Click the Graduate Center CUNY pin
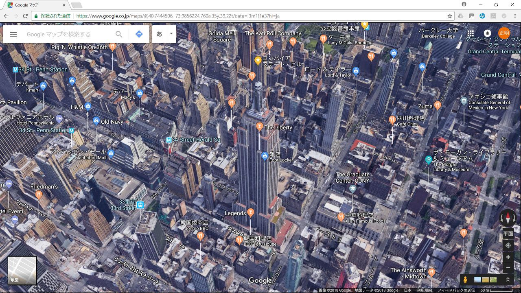 click(352, 189)
